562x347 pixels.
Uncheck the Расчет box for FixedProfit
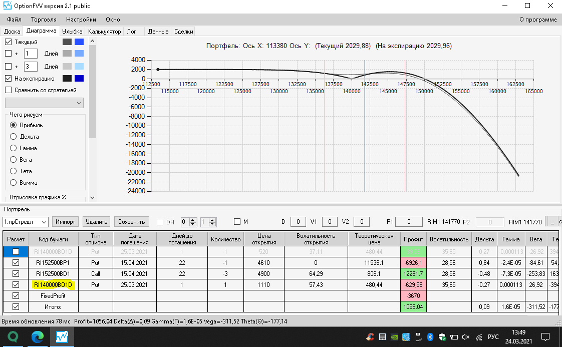tap(16, 296)
